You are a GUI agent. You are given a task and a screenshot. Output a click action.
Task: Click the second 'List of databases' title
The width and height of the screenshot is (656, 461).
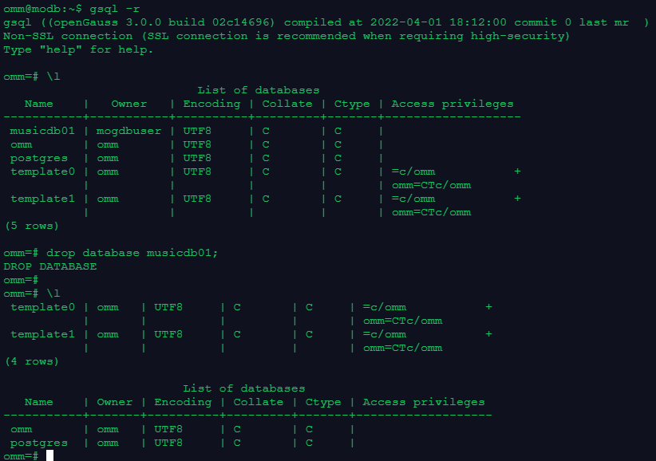coord(244,388)
